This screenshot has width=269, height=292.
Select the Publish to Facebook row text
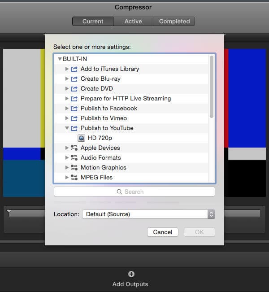point(109,109)
